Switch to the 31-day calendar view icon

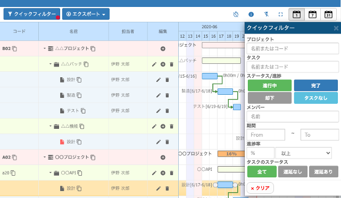pos(328,14)
